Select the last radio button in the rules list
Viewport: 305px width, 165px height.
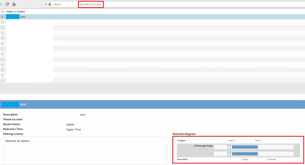(3, 80)
